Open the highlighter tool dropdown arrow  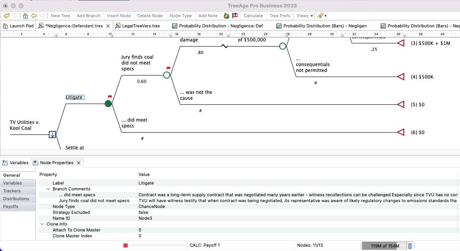click(326, 16)
